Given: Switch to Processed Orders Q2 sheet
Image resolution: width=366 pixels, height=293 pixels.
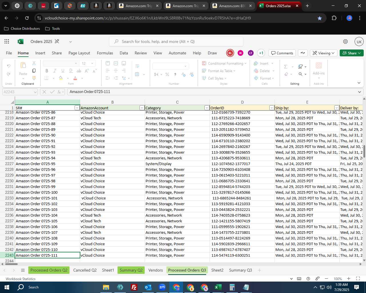Looking at the screenshot, I should 49,270.
